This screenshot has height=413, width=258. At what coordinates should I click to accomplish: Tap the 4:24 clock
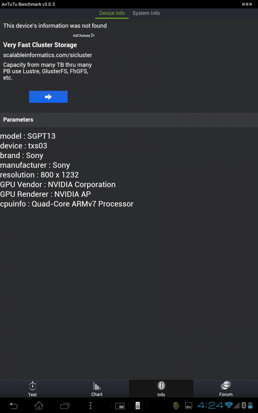point(210,405)
